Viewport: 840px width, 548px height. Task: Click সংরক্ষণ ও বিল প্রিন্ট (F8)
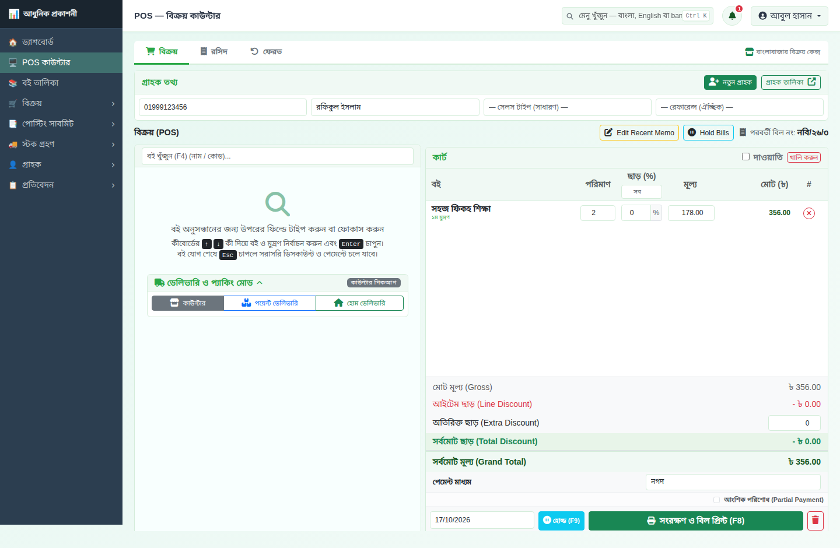tap(696, 521)
